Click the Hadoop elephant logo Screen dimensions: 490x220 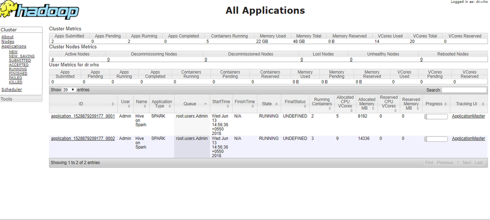39,10
